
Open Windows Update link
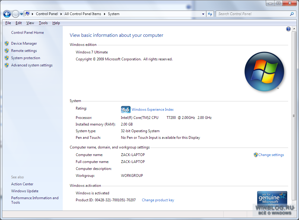tap(25, 191)
